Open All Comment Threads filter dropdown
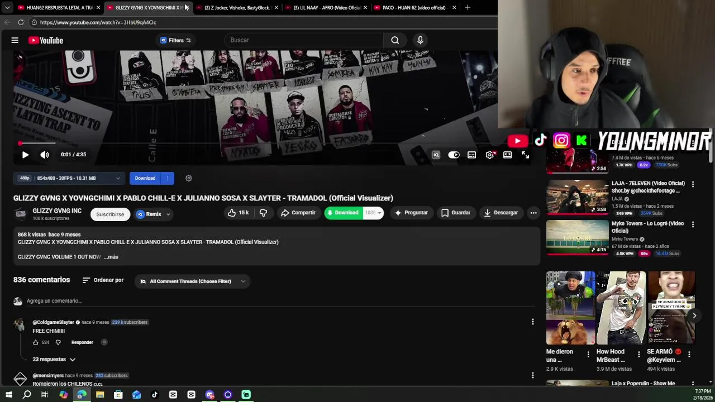 193,281
